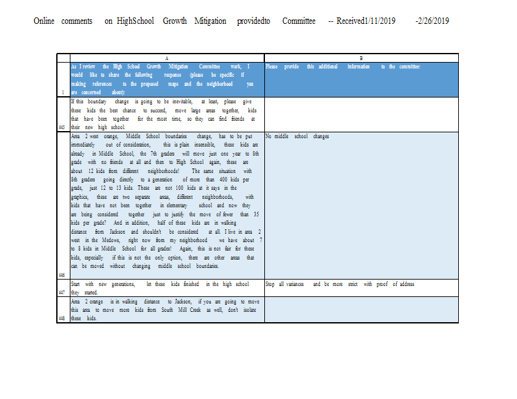The width and height of the screenshot is (517, 399).
Task: Click row number 447
Action: [63, 288]
